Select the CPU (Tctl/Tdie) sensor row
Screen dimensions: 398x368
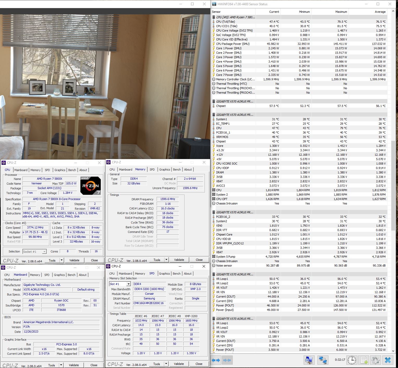[299, 22]
